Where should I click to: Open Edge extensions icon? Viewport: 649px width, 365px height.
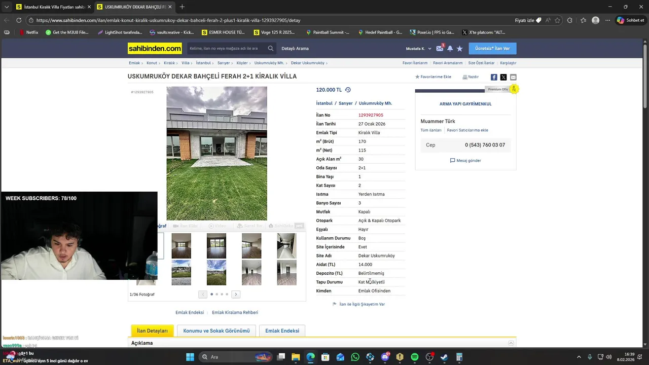[x=570, y=20]
